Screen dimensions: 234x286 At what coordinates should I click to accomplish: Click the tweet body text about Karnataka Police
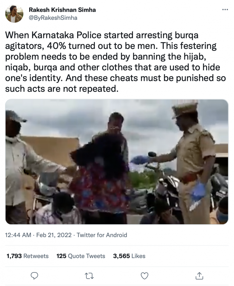116,62
